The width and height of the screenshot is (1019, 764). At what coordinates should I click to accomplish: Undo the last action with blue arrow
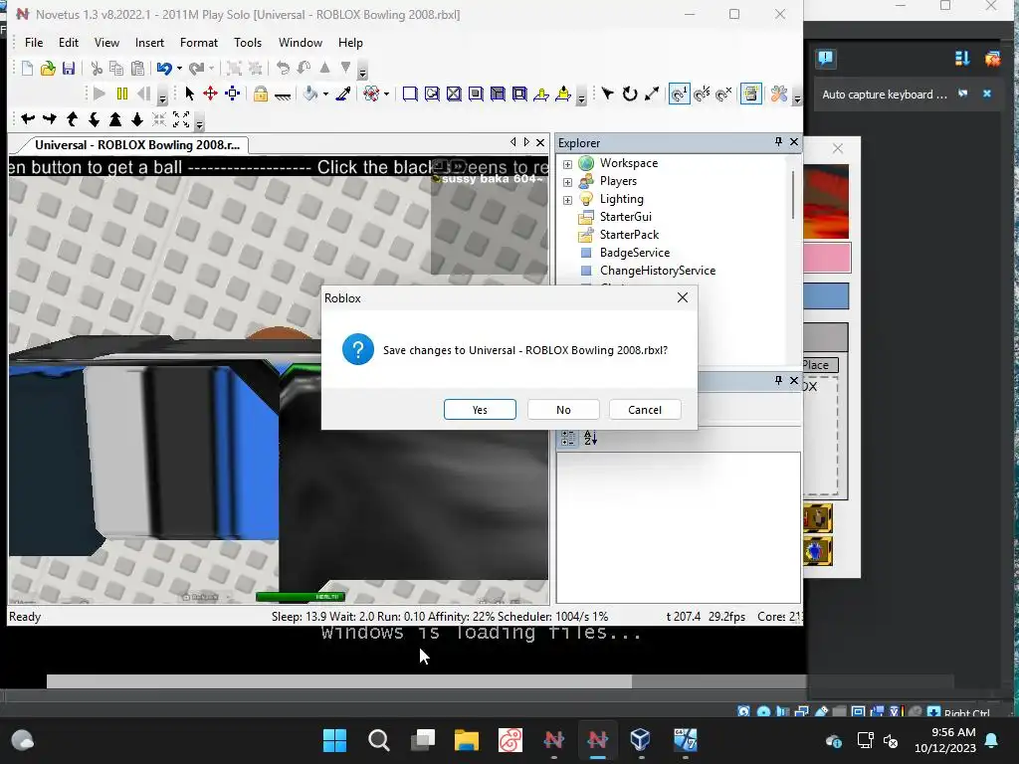point(164,69)
